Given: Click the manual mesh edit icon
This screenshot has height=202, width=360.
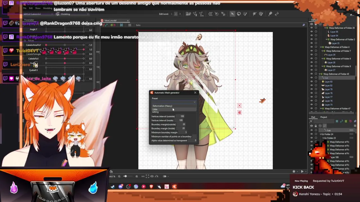Looking at the screenshot, I should tap(195, 14).
